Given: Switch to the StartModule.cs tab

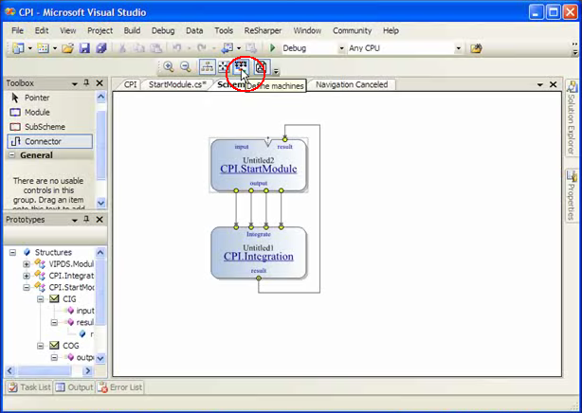Looking at the screenshot, I should [x=177, y=84].
